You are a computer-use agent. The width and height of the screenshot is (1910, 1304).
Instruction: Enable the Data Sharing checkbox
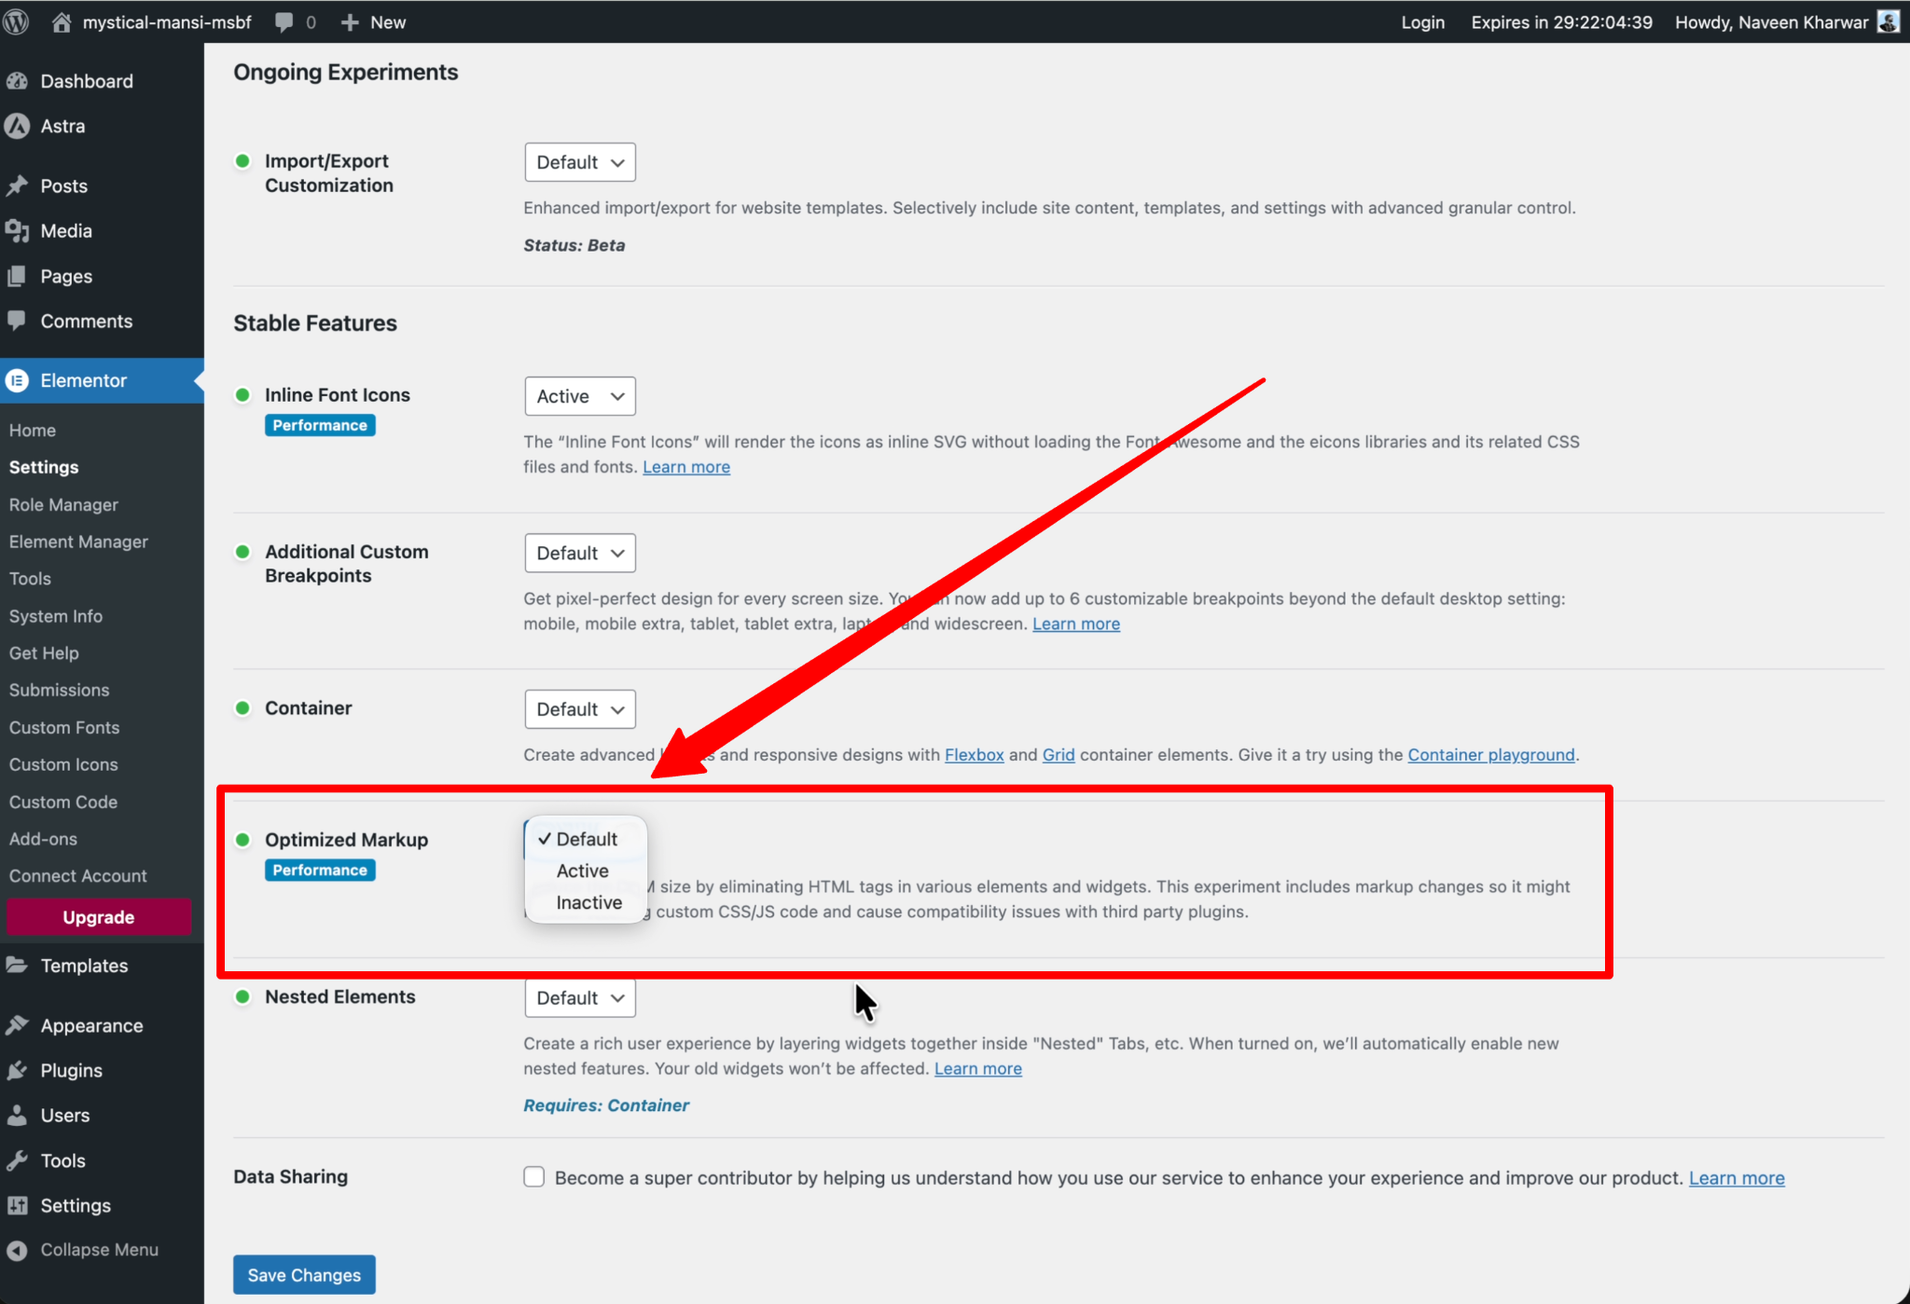tap(533, 1177)
